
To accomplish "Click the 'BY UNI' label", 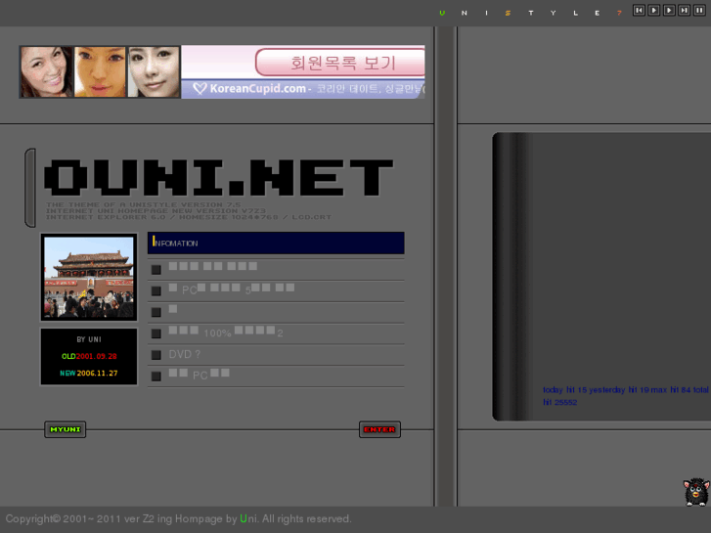I will (89, 339).
